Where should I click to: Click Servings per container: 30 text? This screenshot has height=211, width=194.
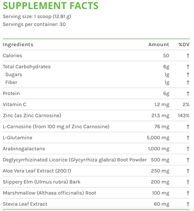click(34, 24)
